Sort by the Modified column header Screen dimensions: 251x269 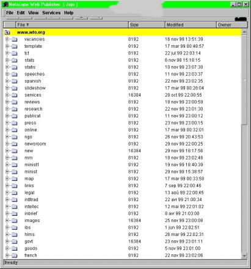191,25
